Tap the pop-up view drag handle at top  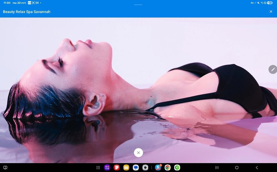click(138, 5)
